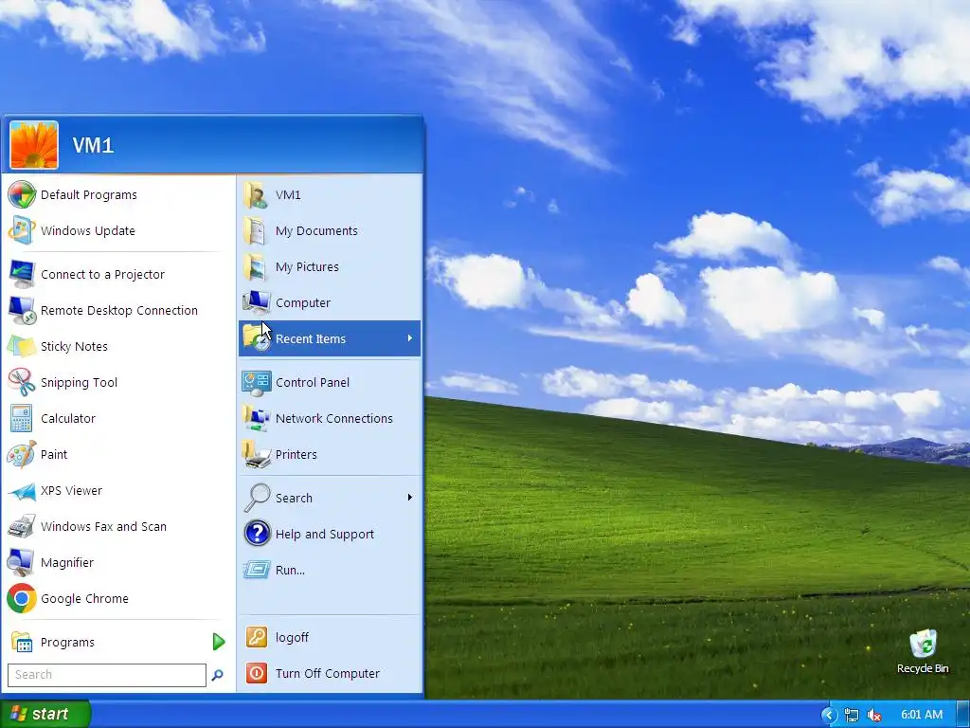Open My Documents folder icon

coord(256,230)
